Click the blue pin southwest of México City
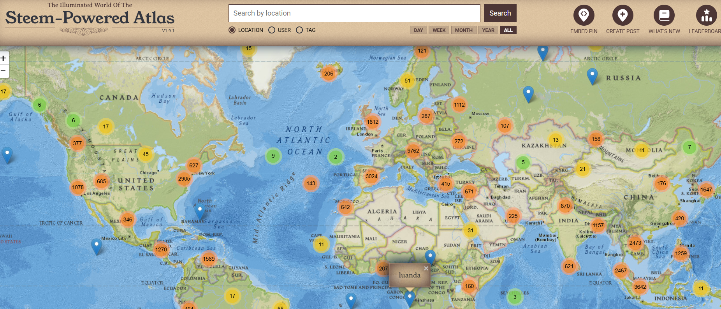Image resolution: width=721 pixels, height=309 pixels. pyautogui.click(x=96, y=247)
